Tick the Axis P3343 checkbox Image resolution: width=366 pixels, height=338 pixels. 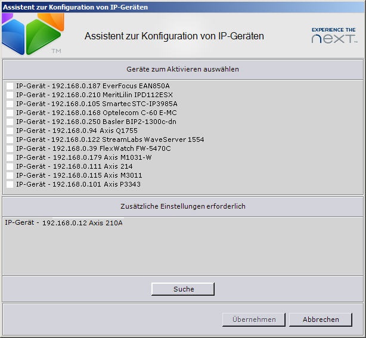click(x=10, y=184)
